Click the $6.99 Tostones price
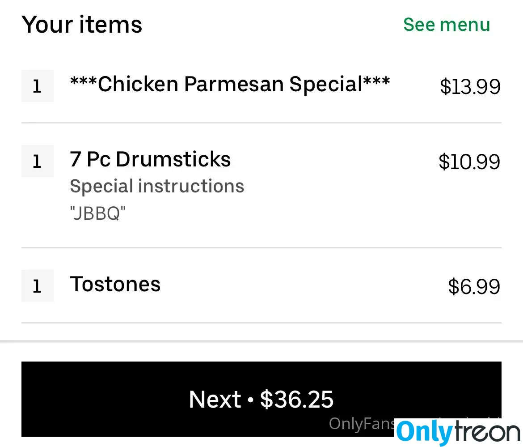Screen dimensions: 523x447 pyautogui.click(x=474, y=286)
